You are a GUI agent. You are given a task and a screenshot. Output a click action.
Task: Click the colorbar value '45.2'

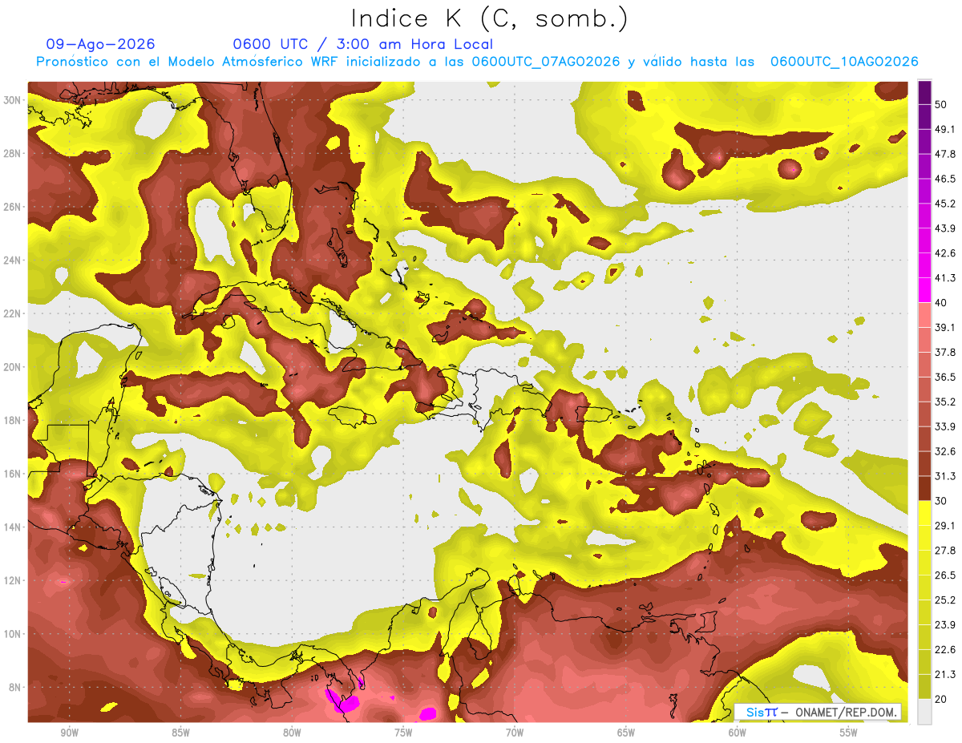[945, 204]
